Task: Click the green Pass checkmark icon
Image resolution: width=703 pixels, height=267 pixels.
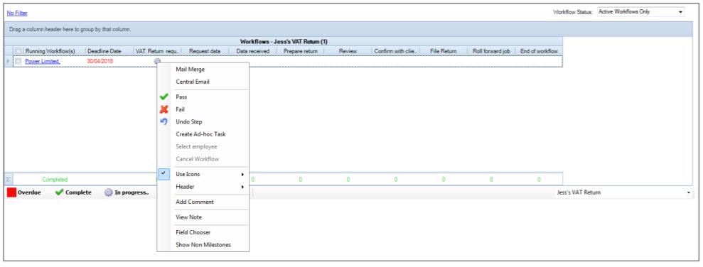Action: tap(164, 97)
